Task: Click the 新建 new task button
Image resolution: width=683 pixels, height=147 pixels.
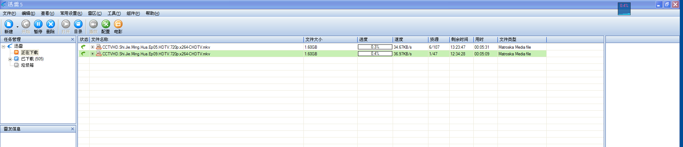Action: coord(8,26)
